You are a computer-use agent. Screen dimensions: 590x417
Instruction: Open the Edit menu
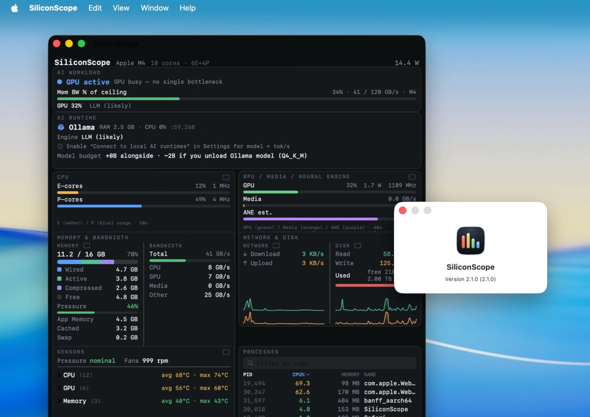95,8
